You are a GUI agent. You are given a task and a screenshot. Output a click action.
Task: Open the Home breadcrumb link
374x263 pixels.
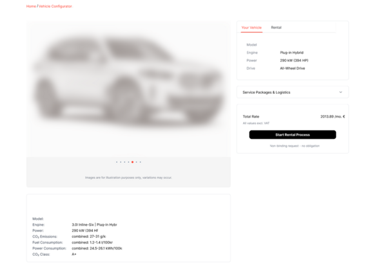[x=31, y=6]
